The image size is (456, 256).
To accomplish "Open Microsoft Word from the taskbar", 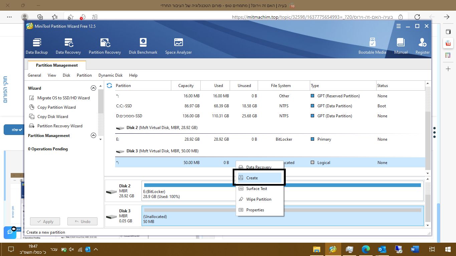I will pos(415,249).
